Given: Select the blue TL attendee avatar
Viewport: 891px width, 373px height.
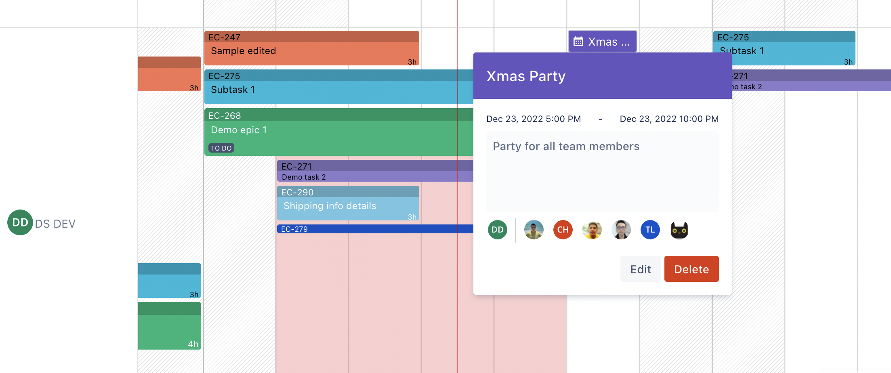Looking at the screenshot, I should pyautogui.click(x=650, y=230).
